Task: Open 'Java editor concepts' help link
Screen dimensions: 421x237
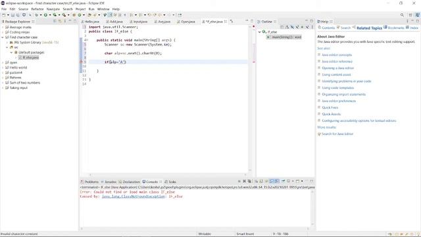Action: (x=337, y=55)
